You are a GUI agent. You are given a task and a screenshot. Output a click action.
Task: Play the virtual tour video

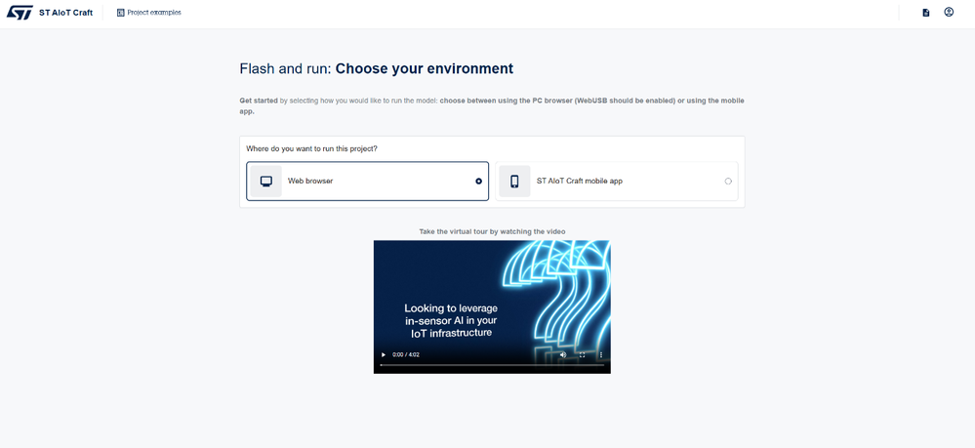[x=383, y=354]
